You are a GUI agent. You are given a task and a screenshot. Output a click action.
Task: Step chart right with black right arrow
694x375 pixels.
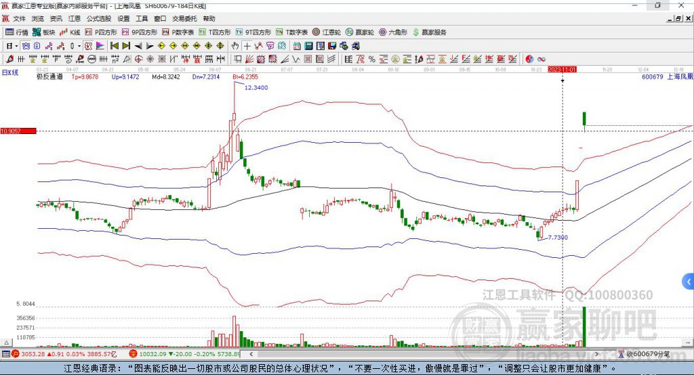click(x=150, y=46)
